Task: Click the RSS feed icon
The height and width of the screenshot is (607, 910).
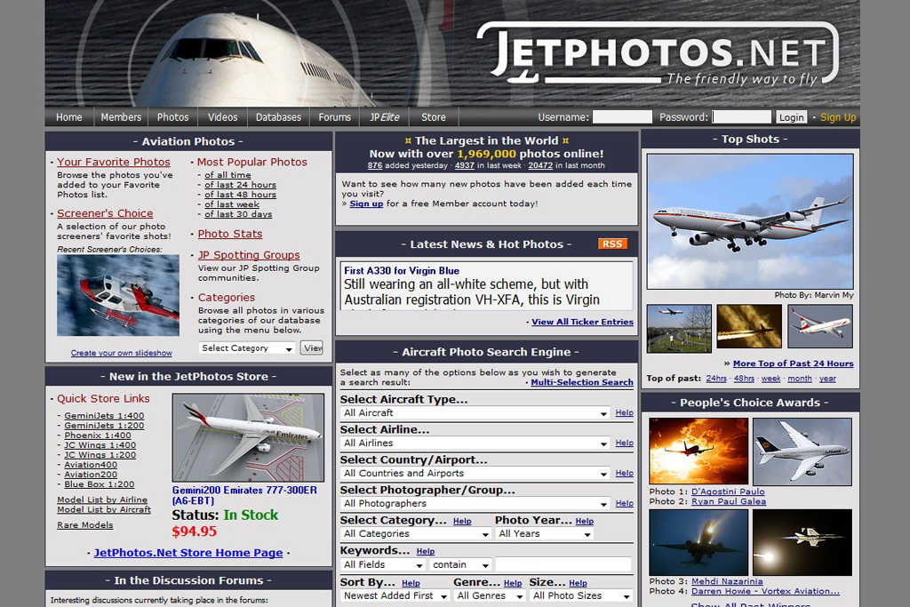Action: point(612,244)
